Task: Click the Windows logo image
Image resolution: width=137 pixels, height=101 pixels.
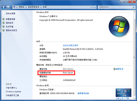Action: (119, 26)
